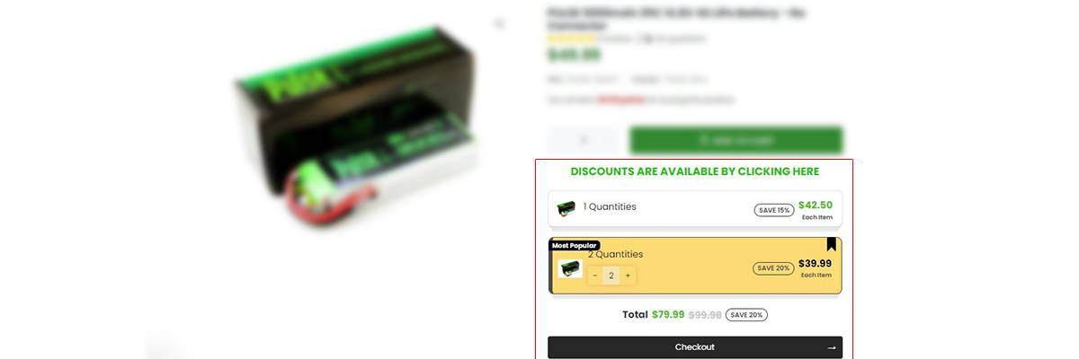
Task: Click the black bookmark ribbon icon
Action: coord(832,244)
